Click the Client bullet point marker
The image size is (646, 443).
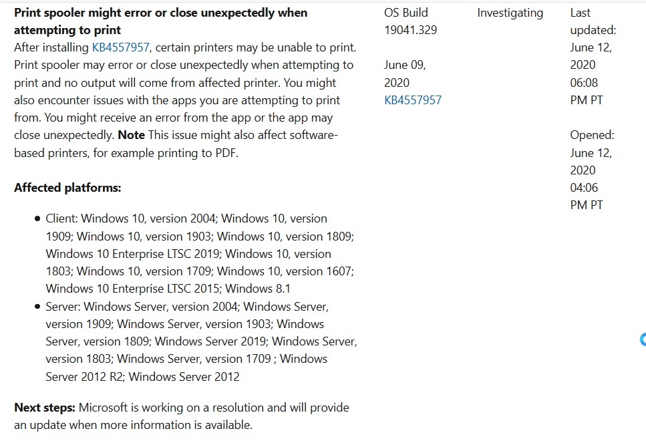tap(37, 219)
